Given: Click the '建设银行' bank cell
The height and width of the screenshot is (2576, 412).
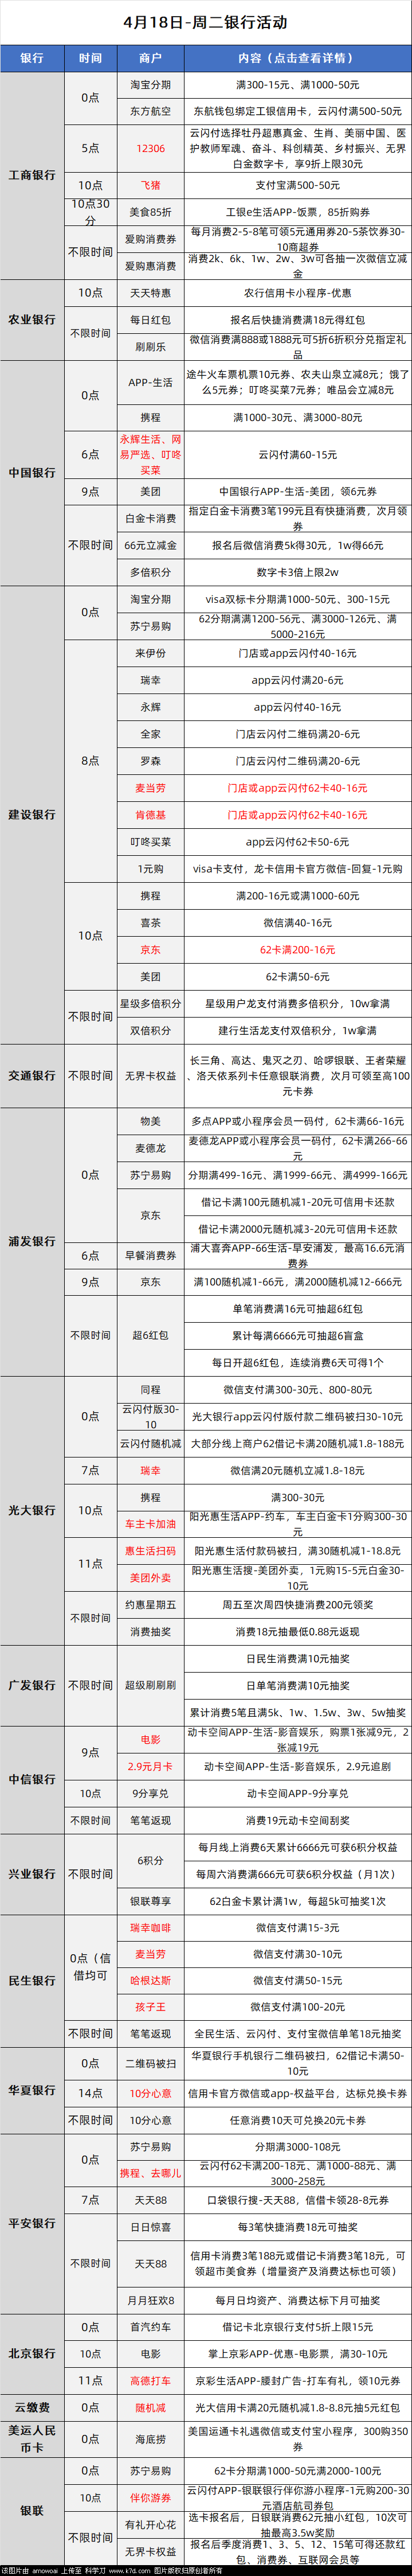Looking at the screenshot, I should (x=32, y=815).
